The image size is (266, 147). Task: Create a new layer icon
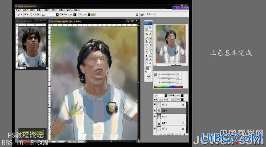(180, 135)
